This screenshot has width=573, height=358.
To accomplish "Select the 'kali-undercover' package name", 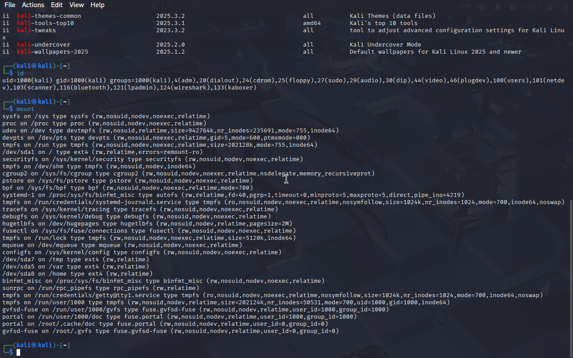I will [x=43, y=45].
